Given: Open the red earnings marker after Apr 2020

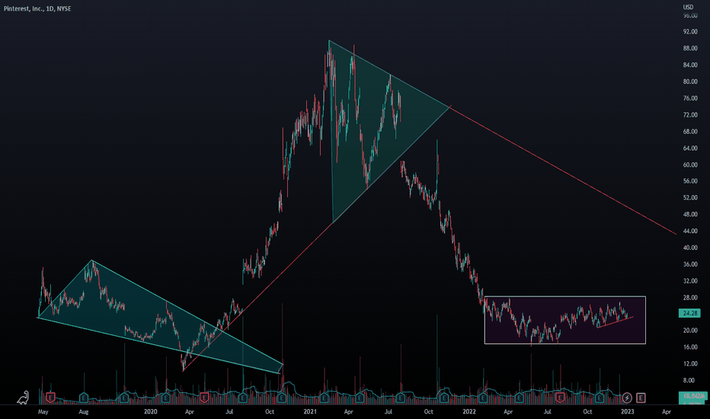Looking at the screenshot, I should pyautogui.click(x=204, y=398).
